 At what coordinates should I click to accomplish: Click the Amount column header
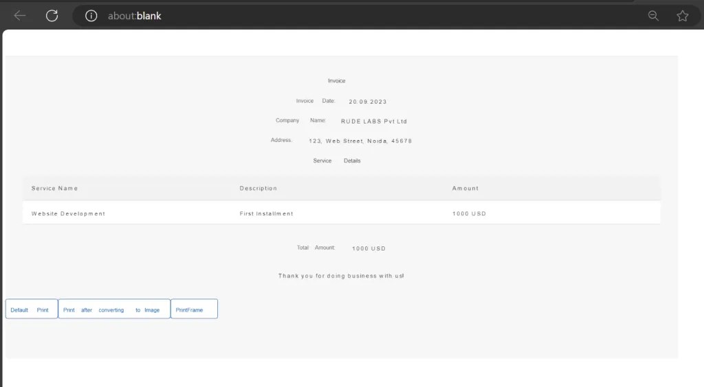465,189
